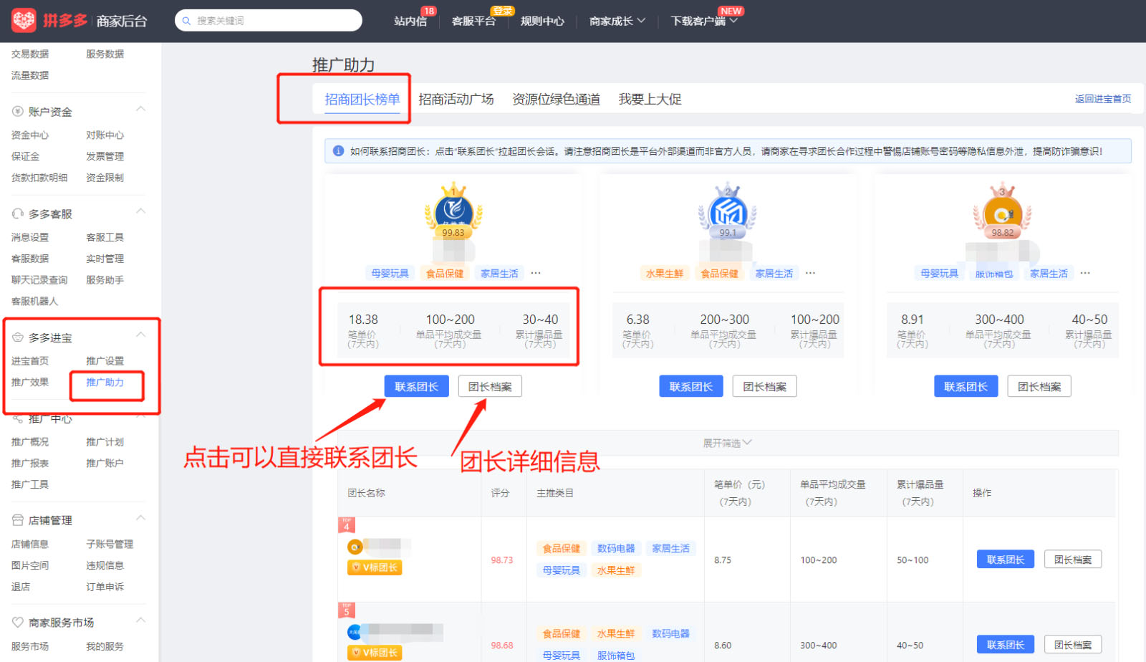Open the 商家成长 dropdown menu
Viewport: 1146px width, 662px height.
(617, 21)
